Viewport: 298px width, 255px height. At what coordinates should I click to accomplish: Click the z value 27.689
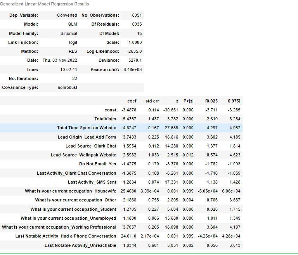172,128
